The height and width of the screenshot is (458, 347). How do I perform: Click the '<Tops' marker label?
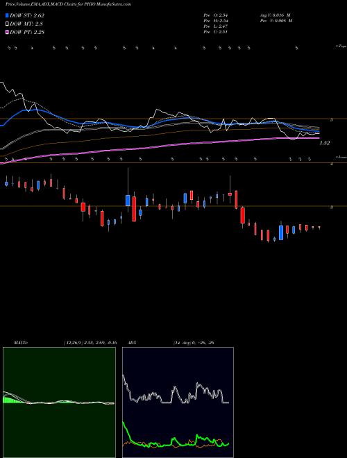pyautogui.click(x=341, y=46)
